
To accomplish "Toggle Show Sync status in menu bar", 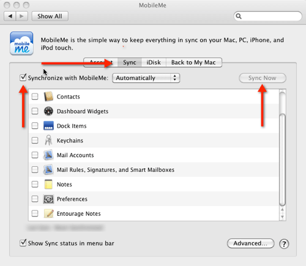I will tap(23, 243).
